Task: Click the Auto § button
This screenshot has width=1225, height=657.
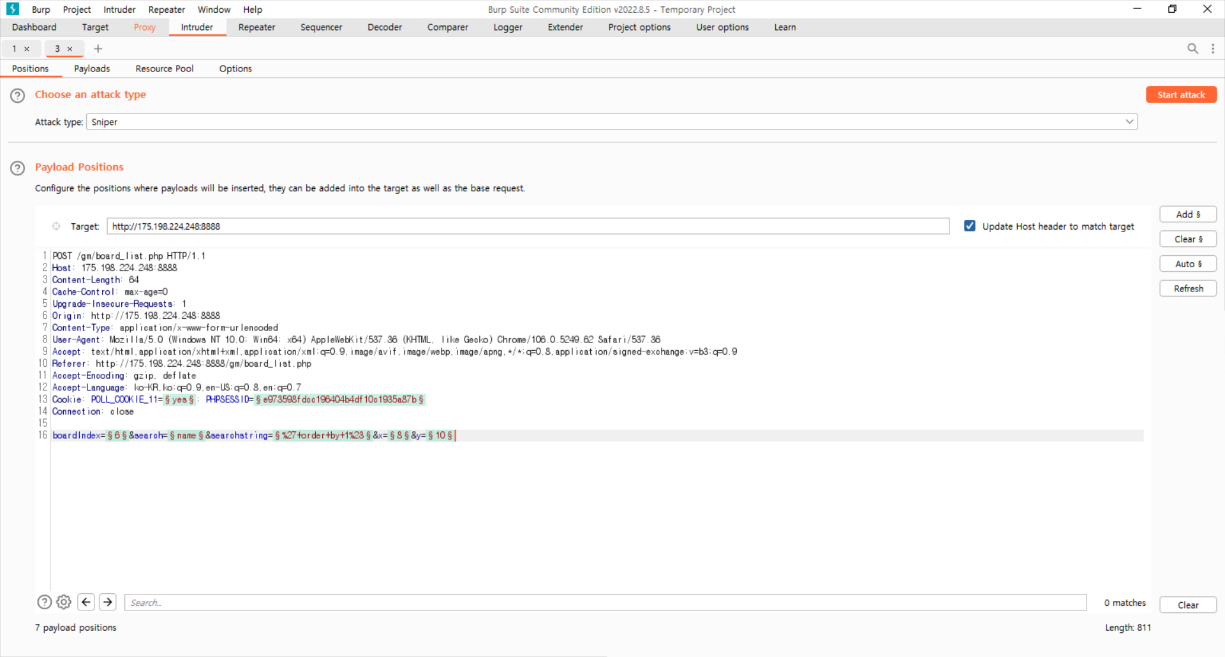Action: point(1188,264)
